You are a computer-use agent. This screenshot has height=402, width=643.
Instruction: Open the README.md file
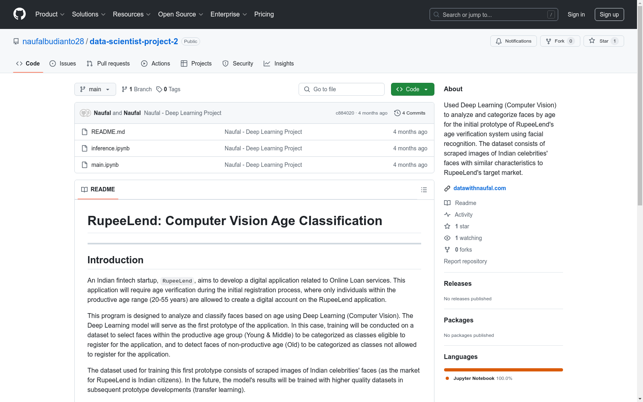point(108,132)
